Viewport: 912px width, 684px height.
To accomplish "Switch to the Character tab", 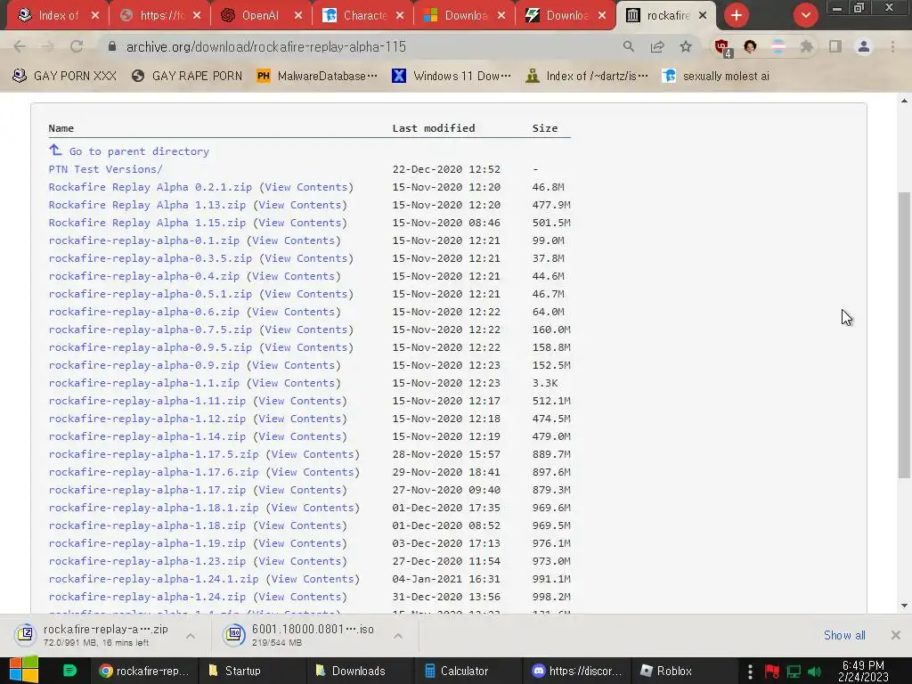I will coord(362,15).
